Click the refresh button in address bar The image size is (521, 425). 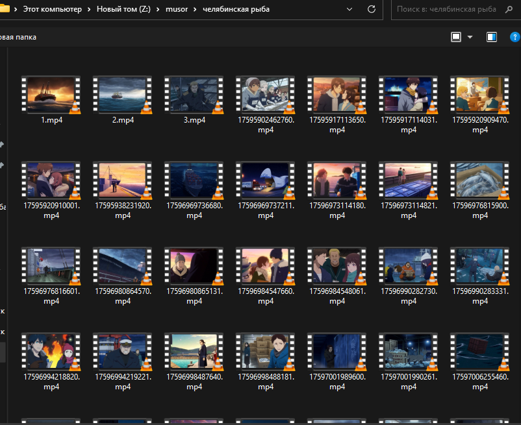[x=371, y=10]
